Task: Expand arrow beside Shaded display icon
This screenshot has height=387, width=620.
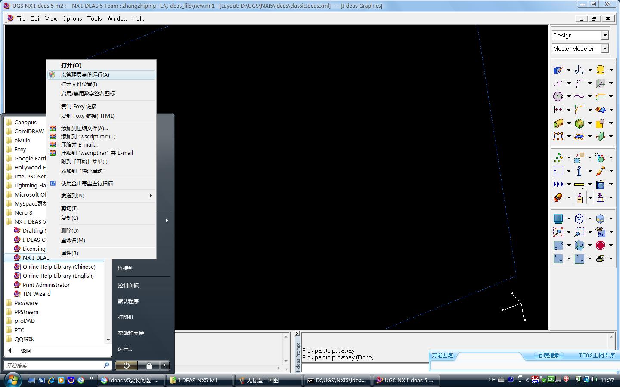Action: [569, 219]
